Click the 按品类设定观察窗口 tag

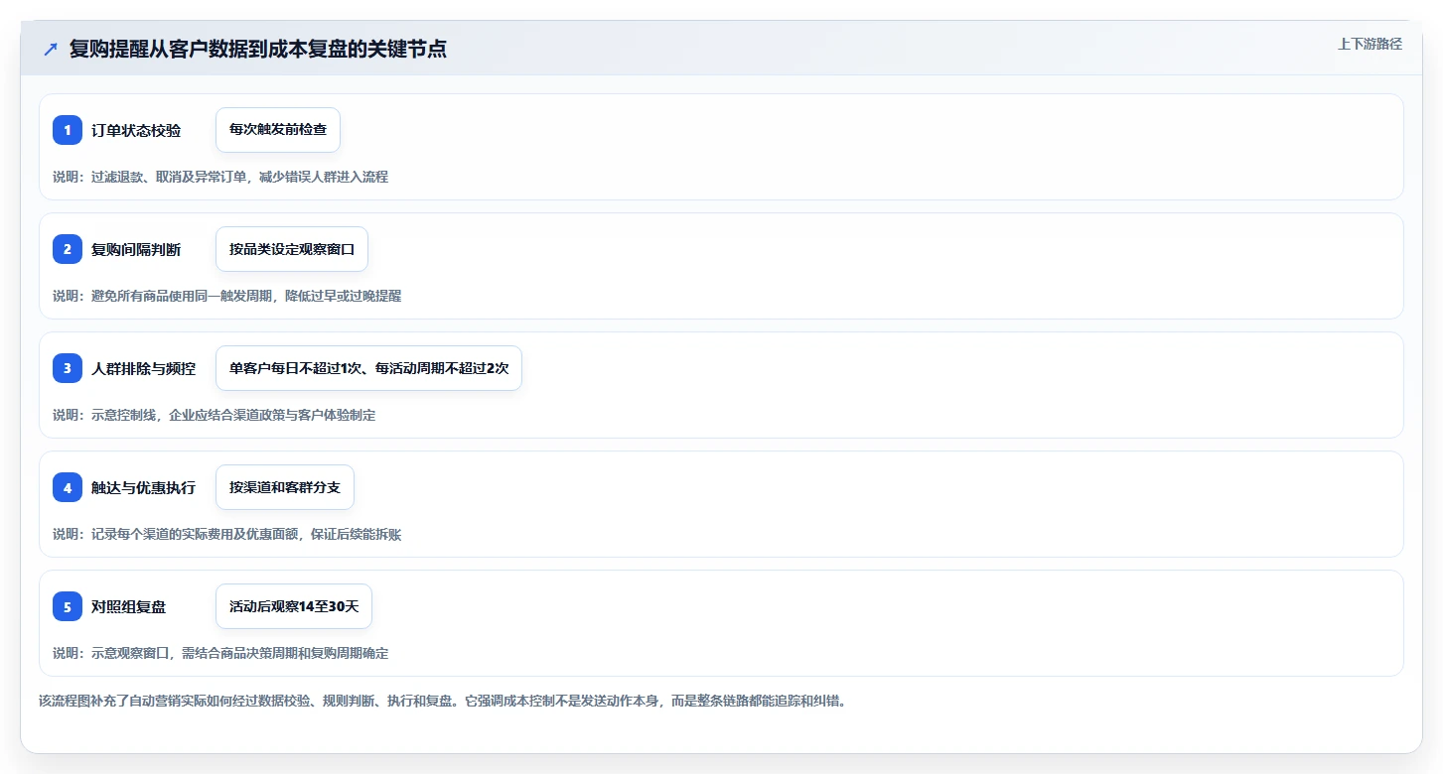[x=292, y=249]
